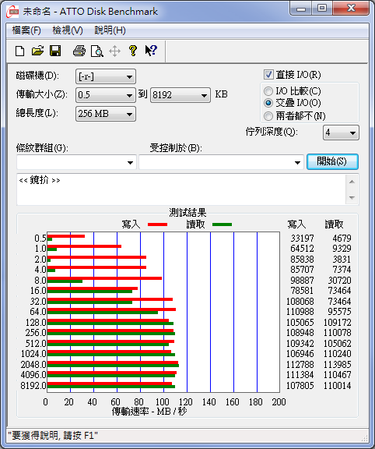The image size is (375, 449).
Task: Click write value 33197 for 0.5 row
Action: (302, 239)
